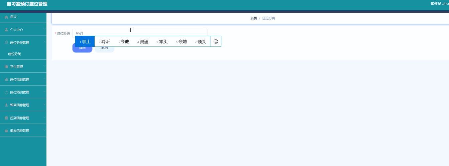Open the 学生管理 menu label
This screenshot has width=449, height=166.
(x=16, y=67)
